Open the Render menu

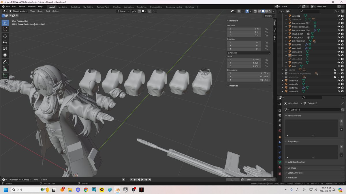click(x=22, y=6)
